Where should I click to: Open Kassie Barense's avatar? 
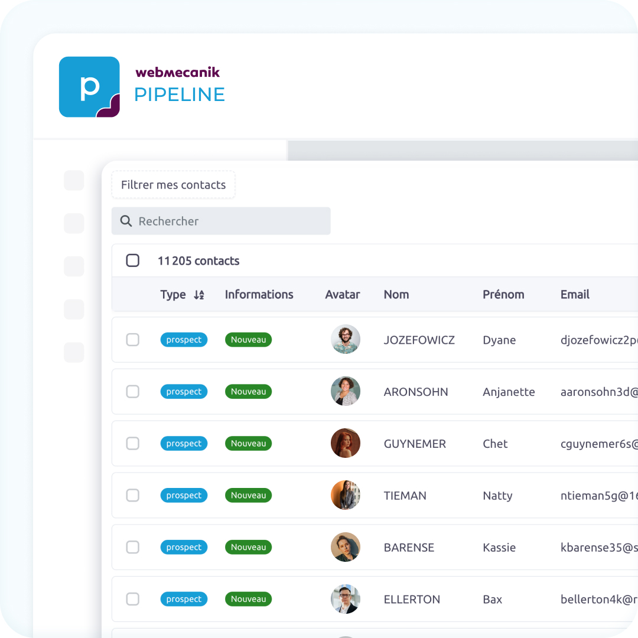346,548
